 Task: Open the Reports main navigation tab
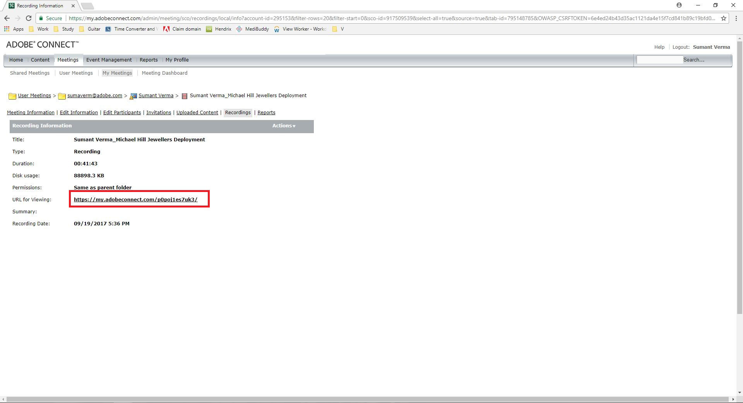(149, 60)
